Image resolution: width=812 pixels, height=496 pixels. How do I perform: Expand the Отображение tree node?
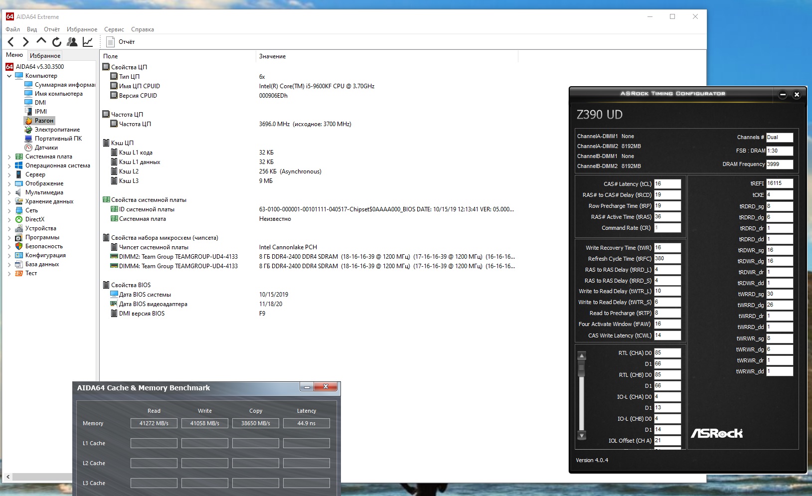9,183
